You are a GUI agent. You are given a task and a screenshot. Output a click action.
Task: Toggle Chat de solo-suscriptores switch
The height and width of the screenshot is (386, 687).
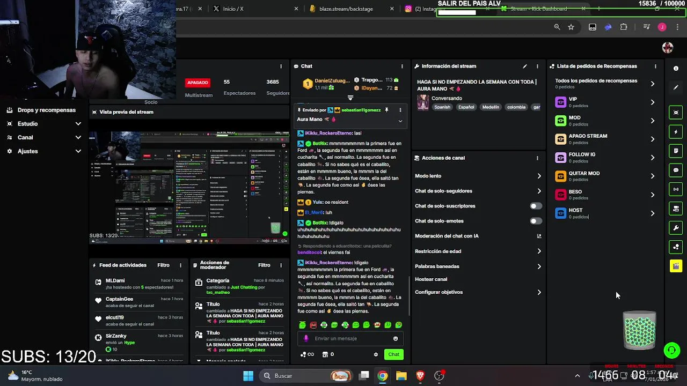pyautogui.click(x=535, y=206)
